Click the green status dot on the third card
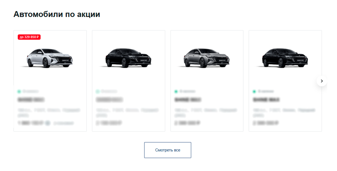Screen dimensions: 337x171 [x=176, y=92]
